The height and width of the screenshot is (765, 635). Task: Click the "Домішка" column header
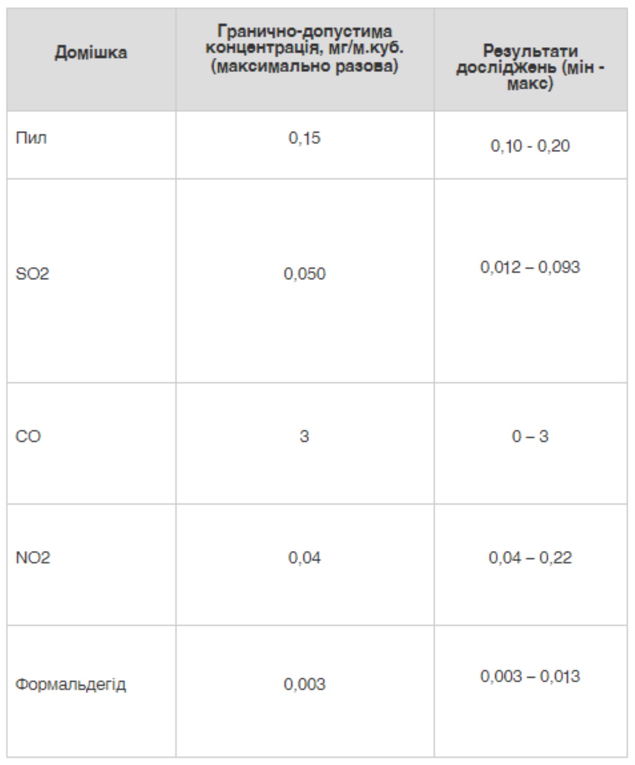[x=91, y=53]
